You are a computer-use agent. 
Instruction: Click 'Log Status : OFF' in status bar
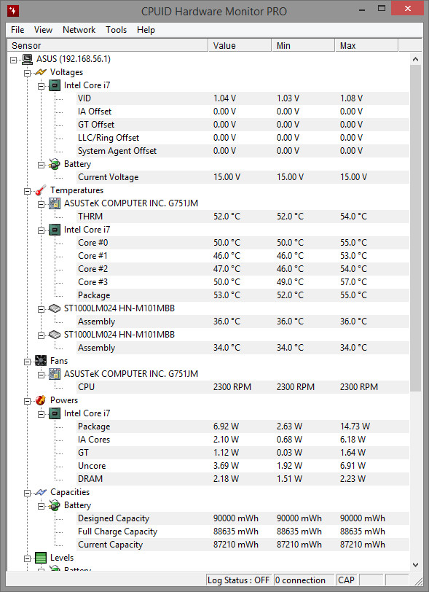pyautogui.click(x=239, y=580)
